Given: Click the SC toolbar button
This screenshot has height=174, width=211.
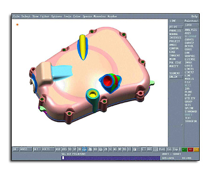Looking at the screenshot, I should click(110, 149).
